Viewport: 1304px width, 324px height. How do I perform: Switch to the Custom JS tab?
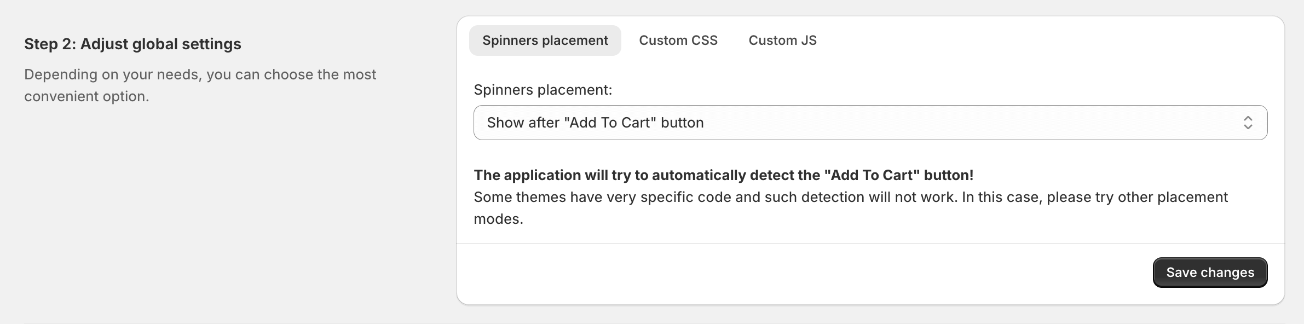click(x=782, y=40)
